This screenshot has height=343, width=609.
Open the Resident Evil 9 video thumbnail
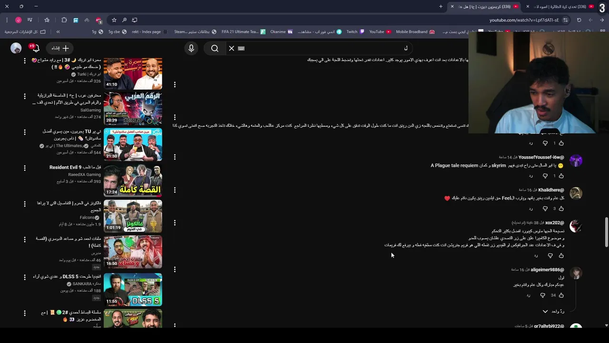(133, 181)
